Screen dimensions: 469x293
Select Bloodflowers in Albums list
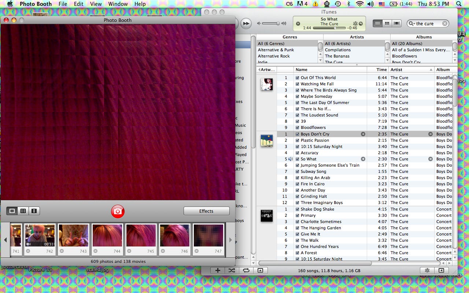coord(421,56)
